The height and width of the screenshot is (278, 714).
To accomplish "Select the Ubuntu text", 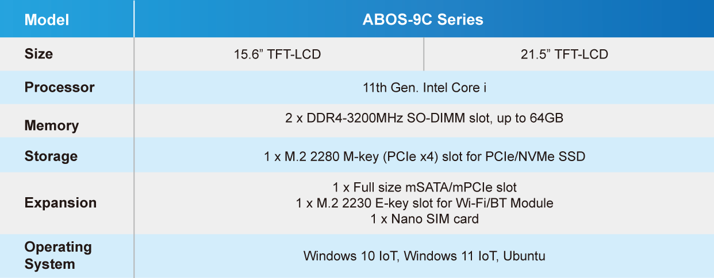I will click(524, 256).
